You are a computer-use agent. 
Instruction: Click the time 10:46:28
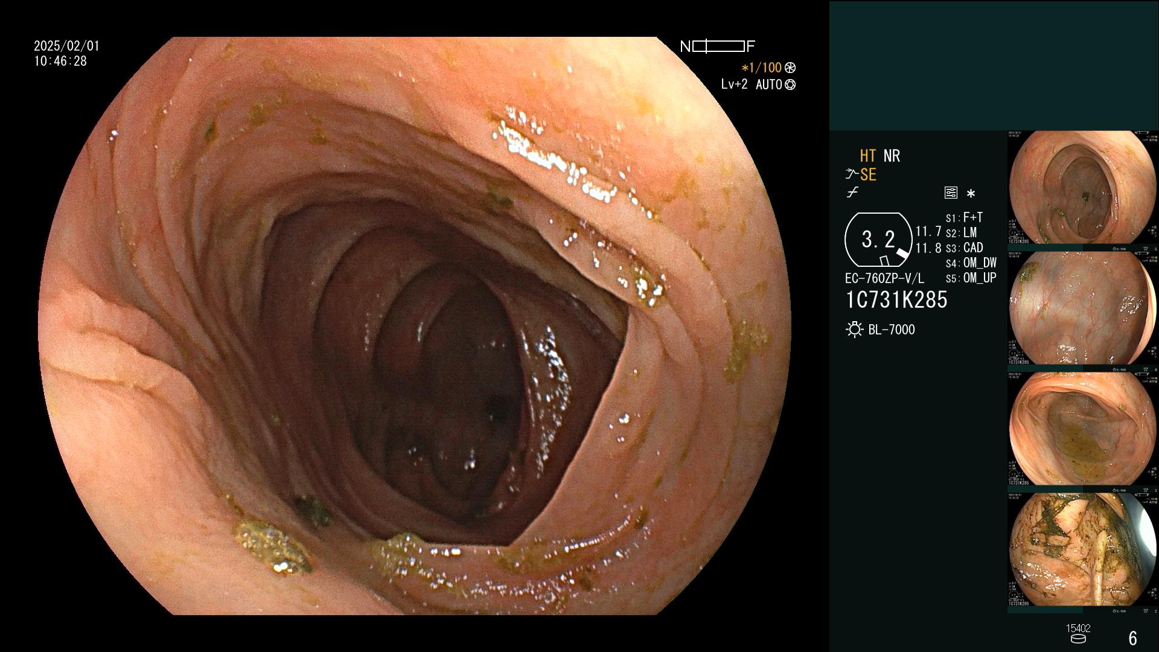pos(60,61)
